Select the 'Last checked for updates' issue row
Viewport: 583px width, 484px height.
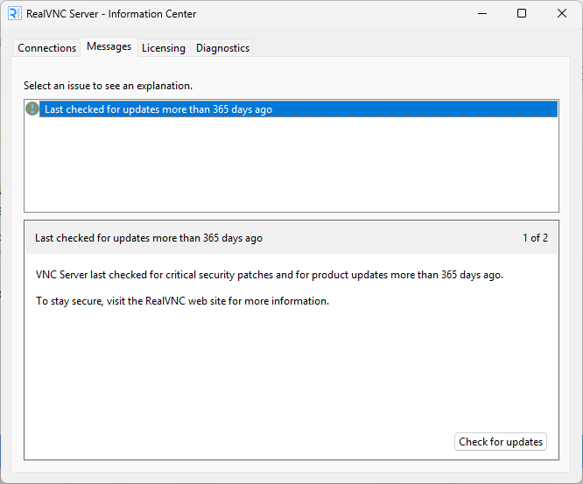coord(291,109)
